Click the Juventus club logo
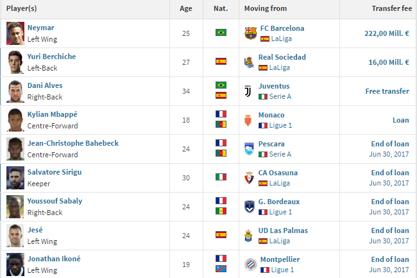Screen dimensions: 417x278 coord(248,91)
